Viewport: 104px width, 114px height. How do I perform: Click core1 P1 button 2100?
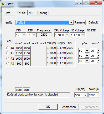(x=27, y=53)
